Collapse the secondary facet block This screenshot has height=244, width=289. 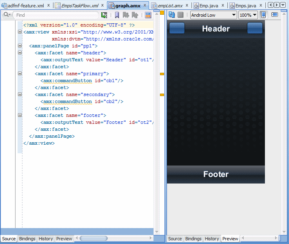pos(20,94)
